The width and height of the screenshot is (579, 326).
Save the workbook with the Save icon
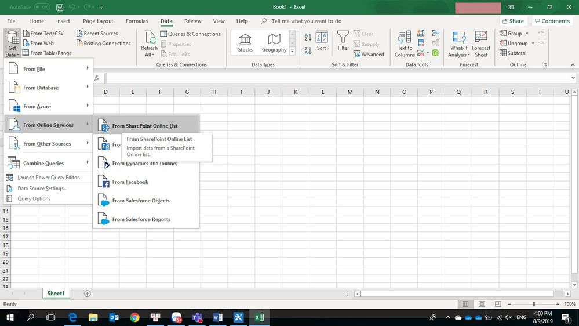(60, 7)
